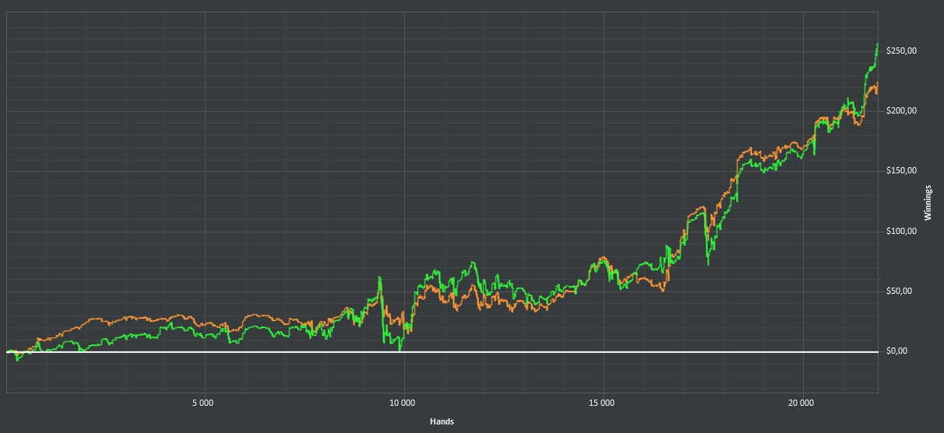Select the 20 000 hands tick label
The height and width of the screenshot is (433, 944).
tap(801, 403)
